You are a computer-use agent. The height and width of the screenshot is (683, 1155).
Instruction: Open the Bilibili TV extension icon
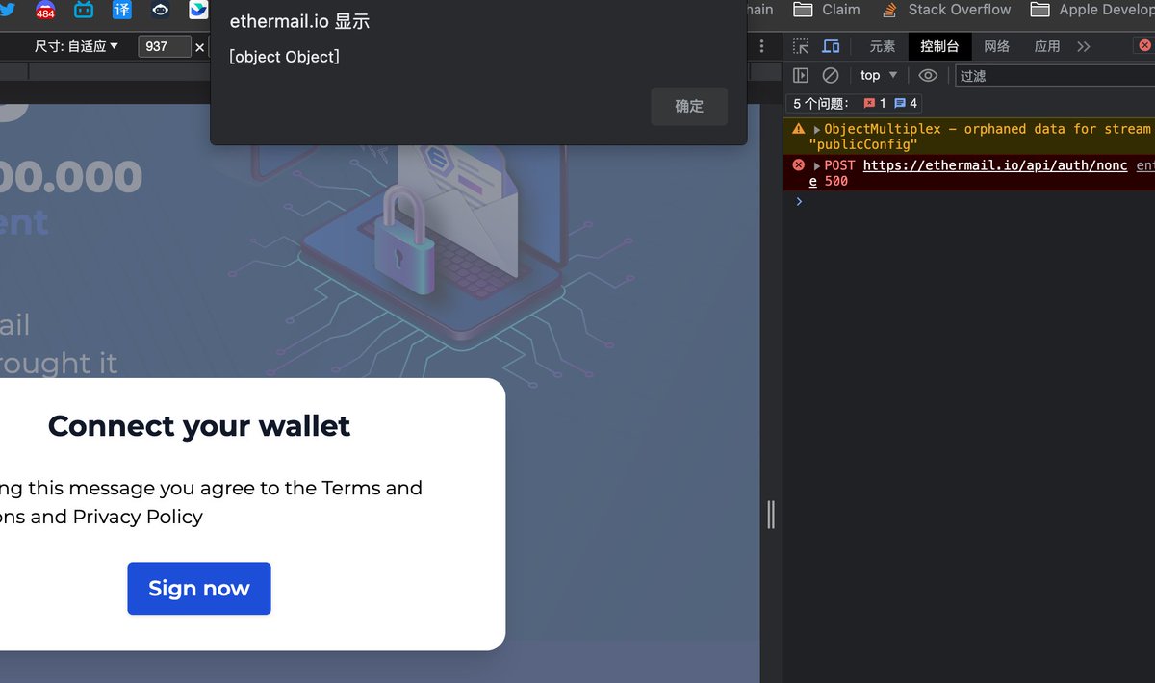pos(84,10)
